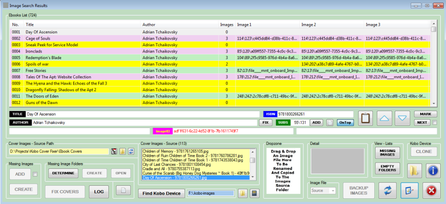Click the Ebook Covers source path field
This screenshot has width=446, height=204.
coord(59,151)
